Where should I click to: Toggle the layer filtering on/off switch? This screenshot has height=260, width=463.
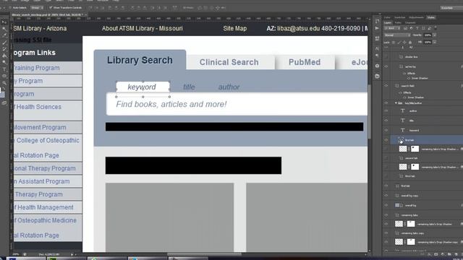[436, 28]
